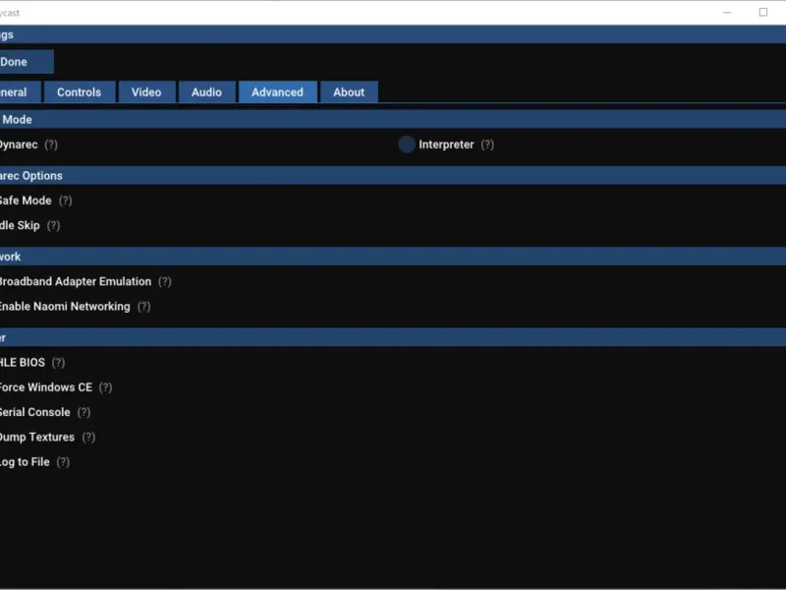Show the Dynarec help (?) icon

point(51,145)
